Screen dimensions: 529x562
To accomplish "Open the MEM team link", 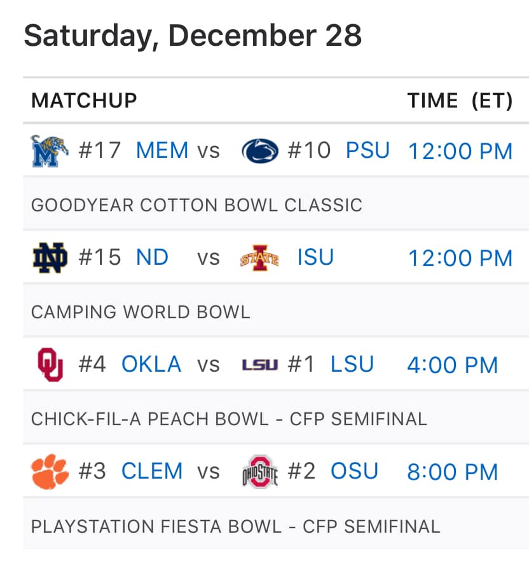I will click(x=162, y=151).
